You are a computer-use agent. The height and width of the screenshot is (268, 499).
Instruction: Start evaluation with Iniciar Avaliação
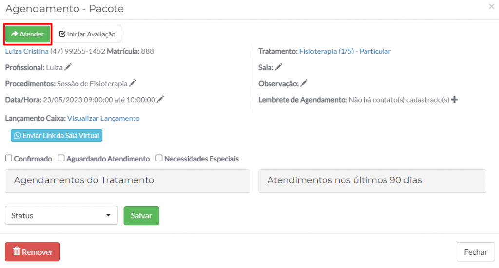coord(87,34)
